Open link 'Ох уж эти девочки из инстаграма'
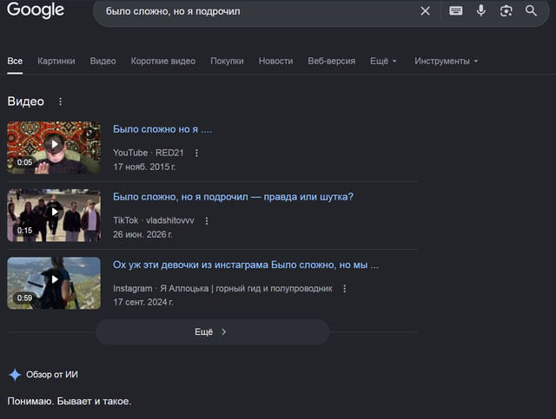556x419 pixels. (x=246, y=265)
